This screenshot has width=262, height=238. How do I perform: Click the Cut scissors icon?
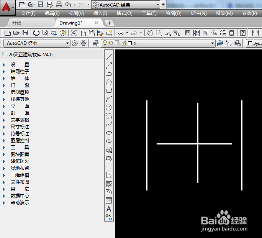[74, 33]
